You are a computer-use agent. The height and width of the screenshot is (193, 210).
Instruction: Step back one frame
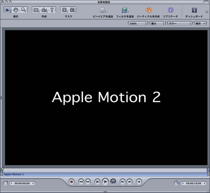click(x=123, y=182)
